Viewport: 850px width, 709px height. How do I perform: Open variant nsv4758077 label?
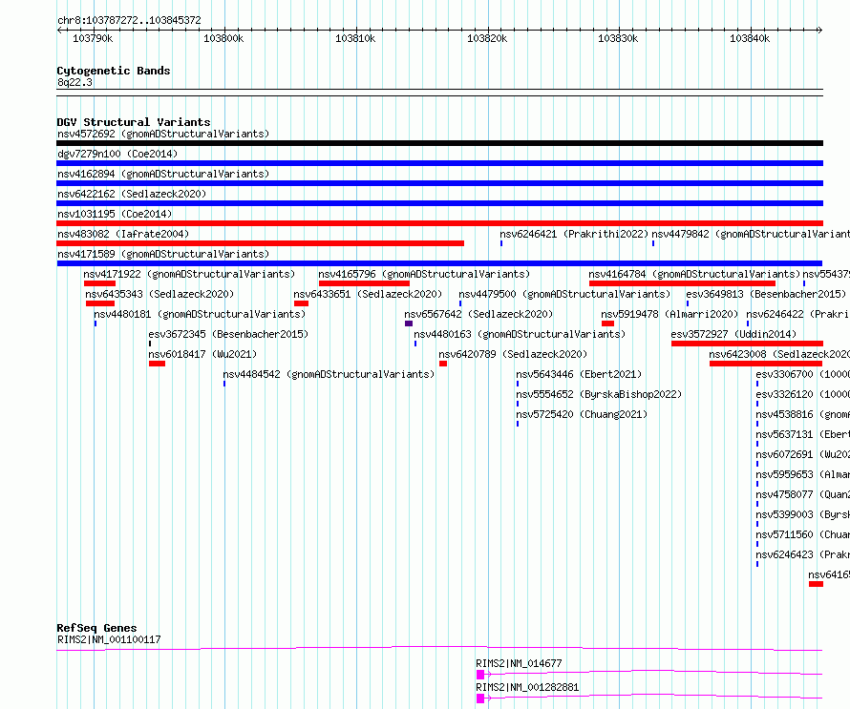802,494
